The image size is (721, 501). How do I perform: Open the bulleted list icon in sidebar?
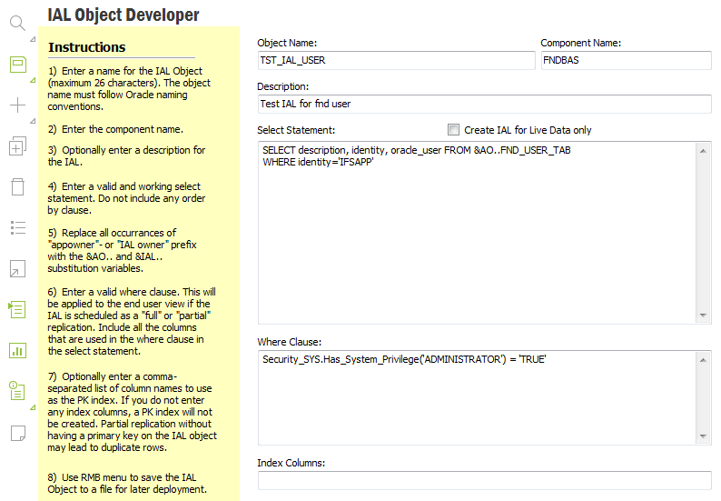(17, 227)
